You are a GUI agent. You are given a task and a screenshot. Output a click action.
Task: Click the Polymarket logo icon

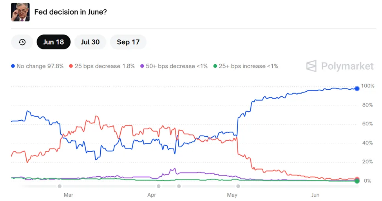tap(311, 66)
